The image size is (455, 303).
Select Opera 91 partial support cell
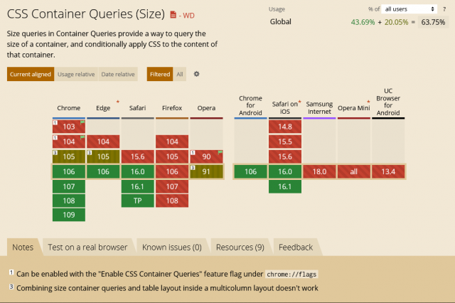(206, 171)
